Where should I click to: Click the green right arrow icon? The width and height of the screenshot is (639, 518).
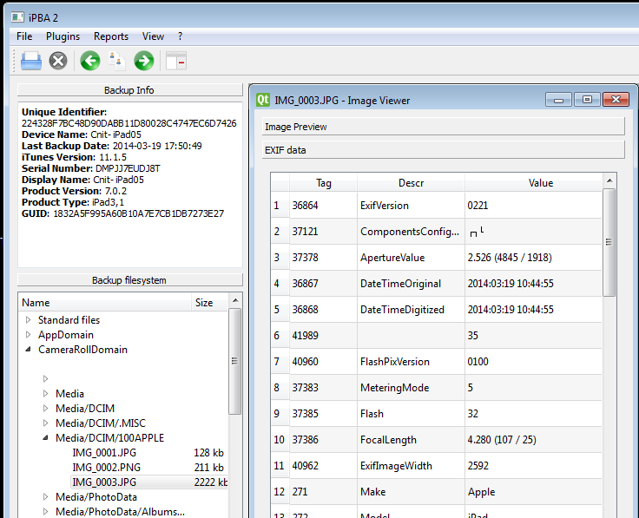pos(144,61)
